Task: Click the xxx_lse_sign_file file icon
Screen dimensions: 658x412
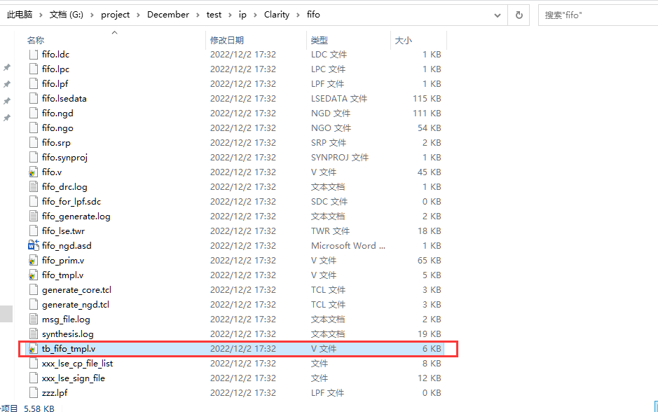Action: coord(34,378)
